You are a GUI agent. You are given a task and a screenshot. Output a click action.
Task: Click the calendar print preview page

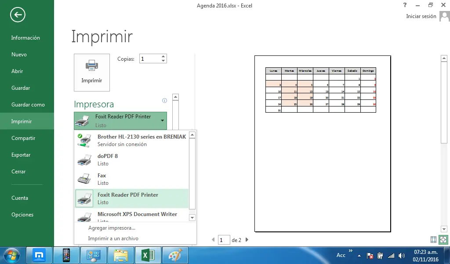pyautogui.click(x=323, y=143)
